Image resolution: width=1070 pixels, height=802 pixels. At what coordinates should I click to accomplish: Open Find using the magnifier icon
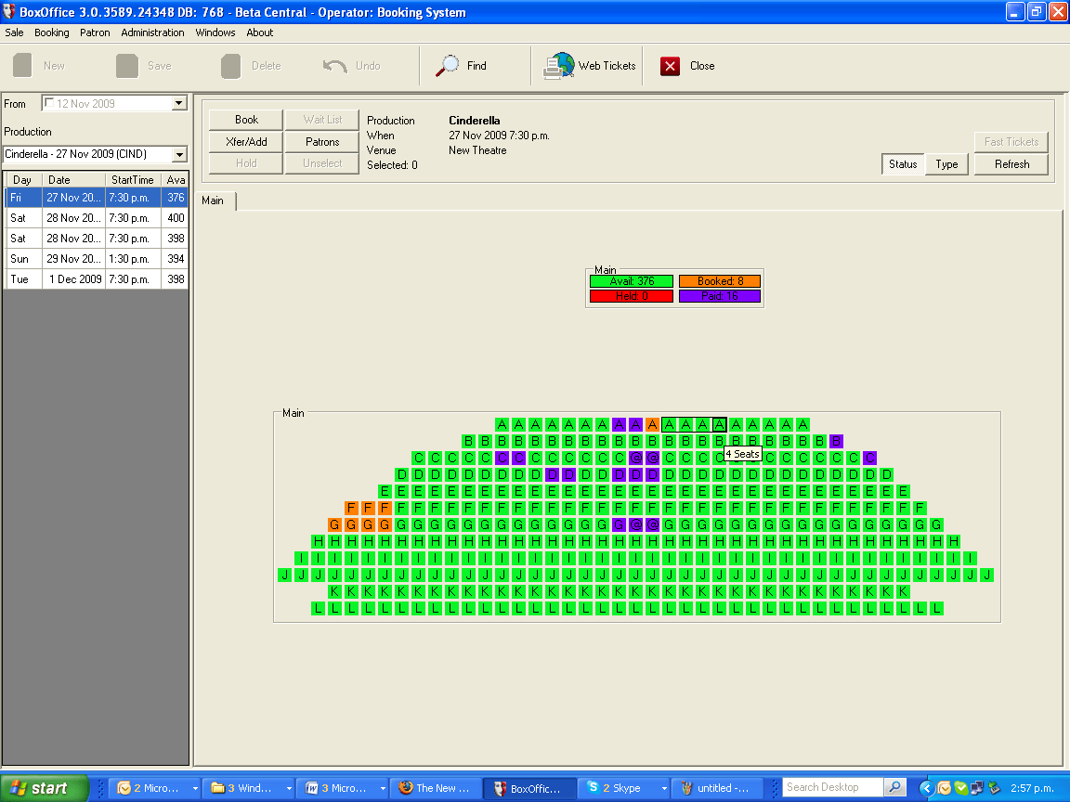click(x=449, y=65)
